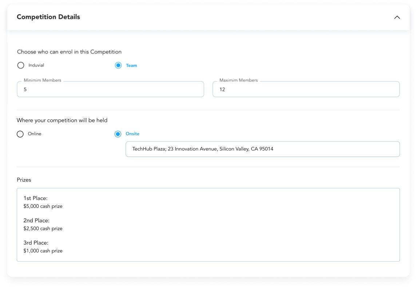This screenshot has height=288, width=417.
Task: Click the Induvial label text
Action: [x=36, y=65]
